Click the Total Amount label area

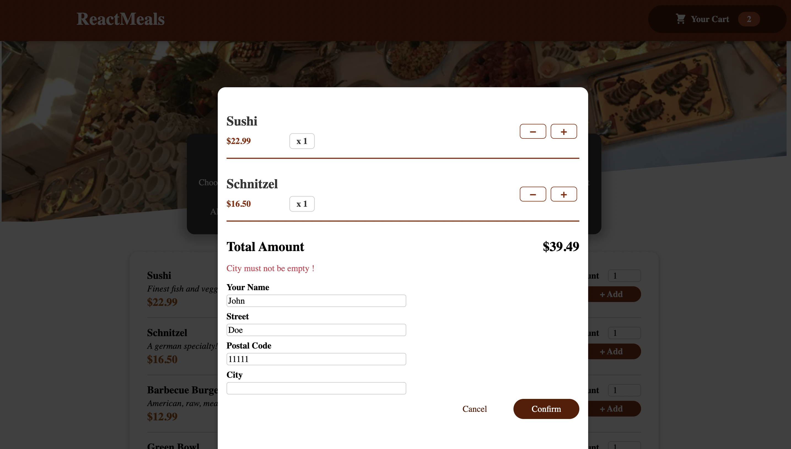point(265,247)
